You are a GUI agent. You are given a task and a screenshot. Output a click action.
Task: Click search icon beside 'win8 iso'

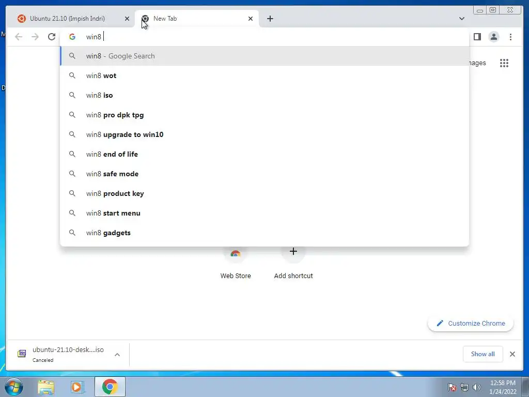point(72,95)
